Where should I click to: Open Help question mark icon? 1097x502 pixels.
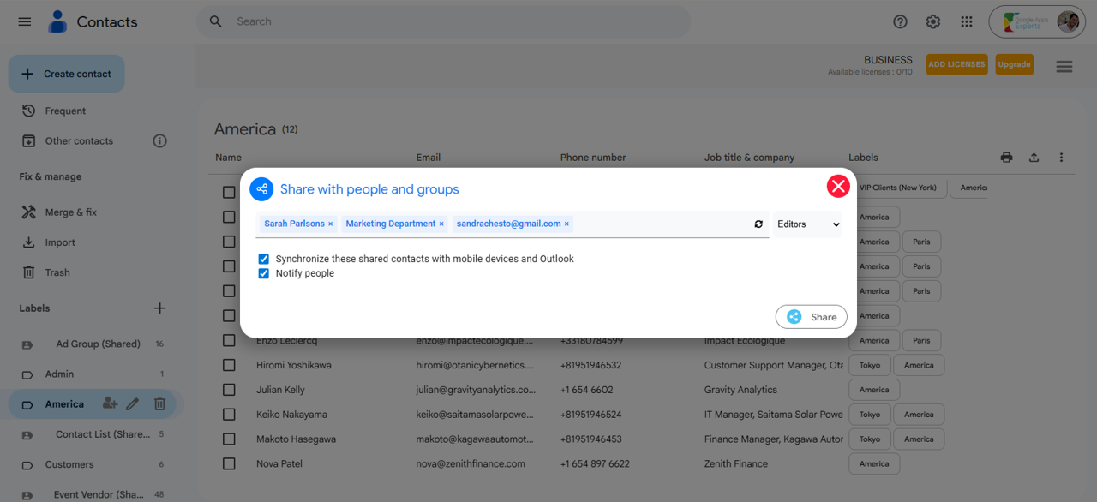tap(900, 22)
